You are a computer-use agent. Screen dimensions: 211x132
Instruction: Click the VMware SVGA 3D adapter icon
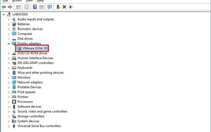point(19,48)
